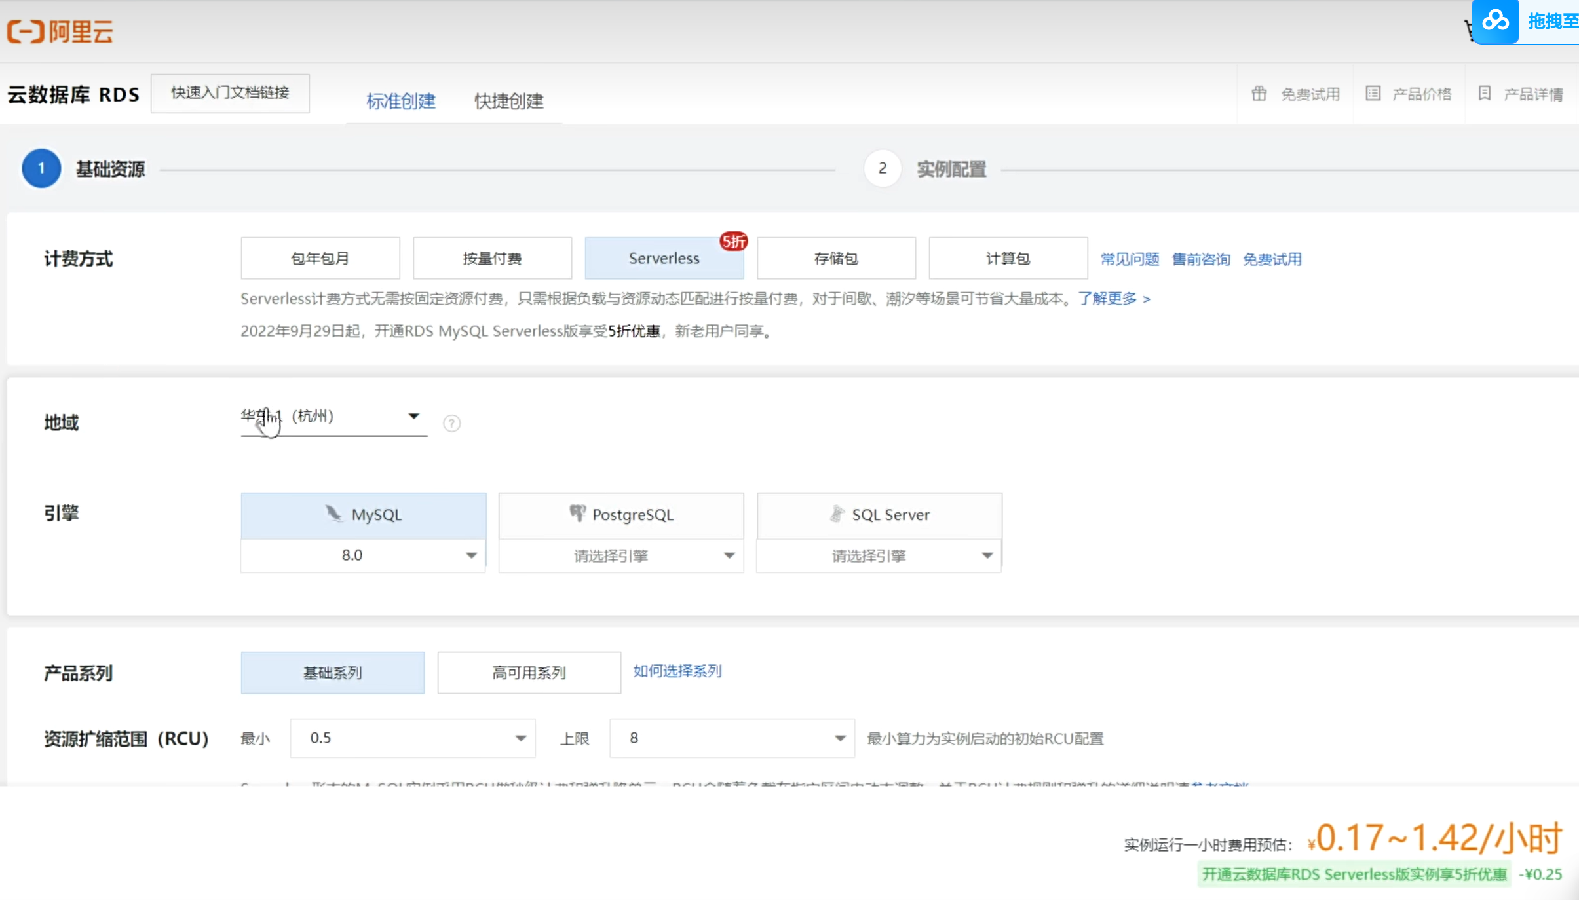
Task: Open the RCU minimum 0.5 dropdown
Action: tap(413, 738)
